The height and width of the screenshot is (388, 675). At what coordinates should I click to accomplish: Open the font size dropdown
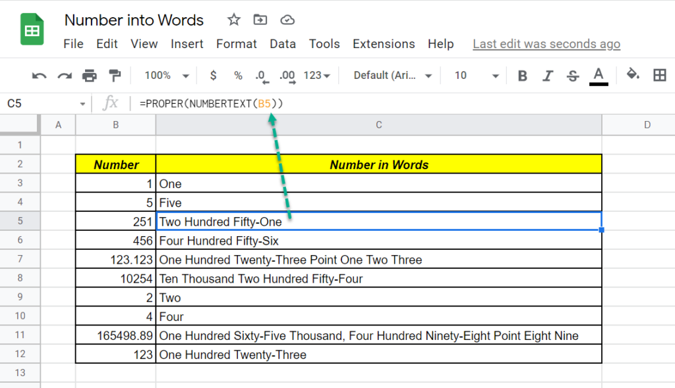click(477, 76)
